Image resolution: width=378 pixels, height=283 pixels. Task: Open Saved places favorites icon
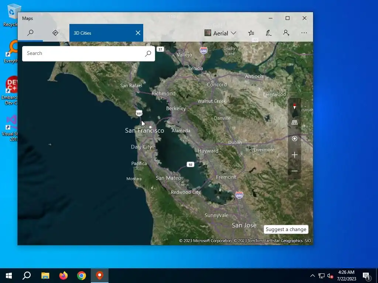point(251,33)
